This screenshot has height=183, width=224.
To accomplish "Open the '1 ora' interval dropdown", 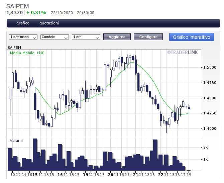I will click(x=86, y=37).
